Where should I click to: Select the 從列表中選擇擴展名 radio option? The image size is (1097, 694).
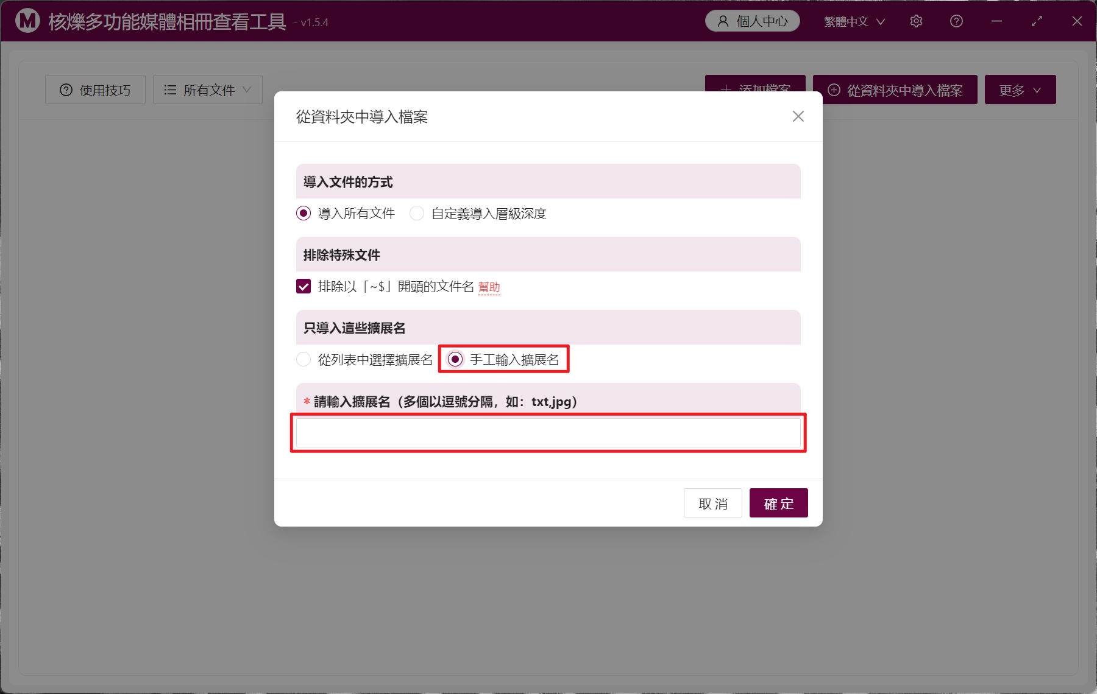coord(364,360)
